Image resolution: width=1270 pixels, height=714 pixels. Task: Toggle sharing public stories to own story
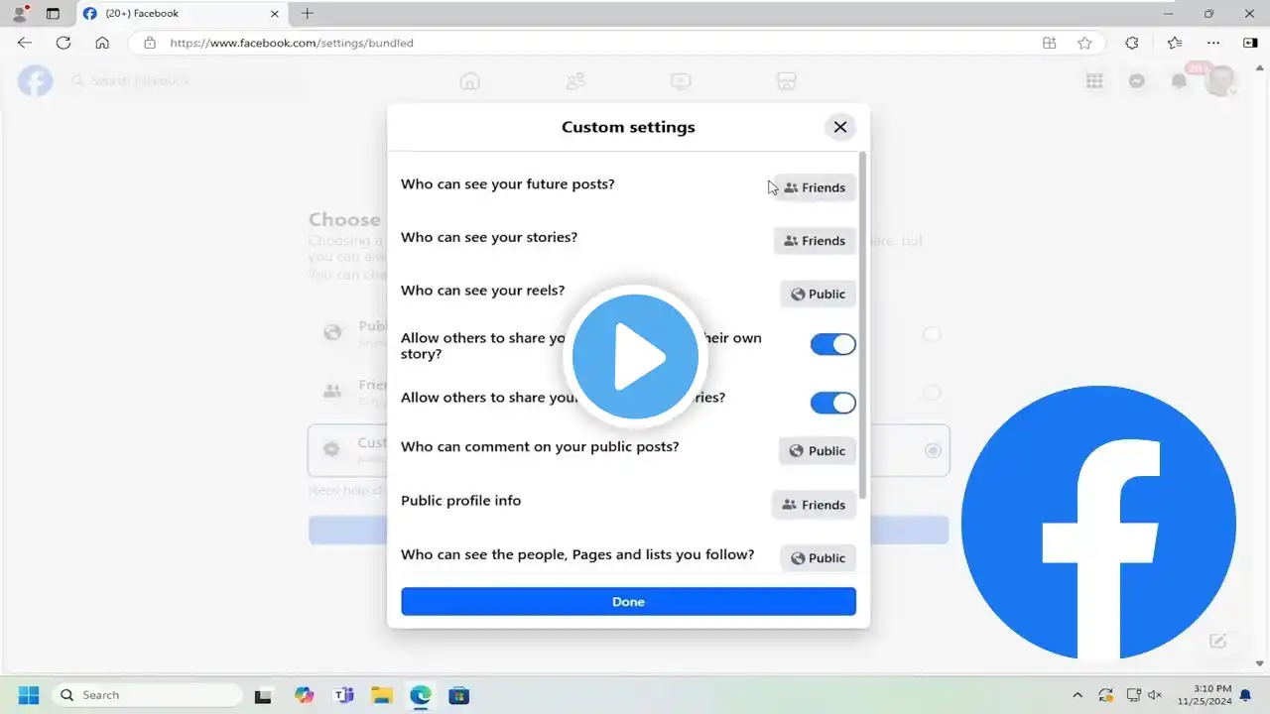[832, 344]
